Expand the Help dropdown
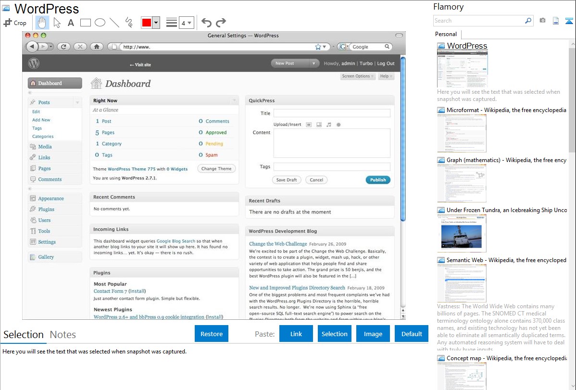Image resolution: width=576 pixels, height=390 pixels. [386, 76]
